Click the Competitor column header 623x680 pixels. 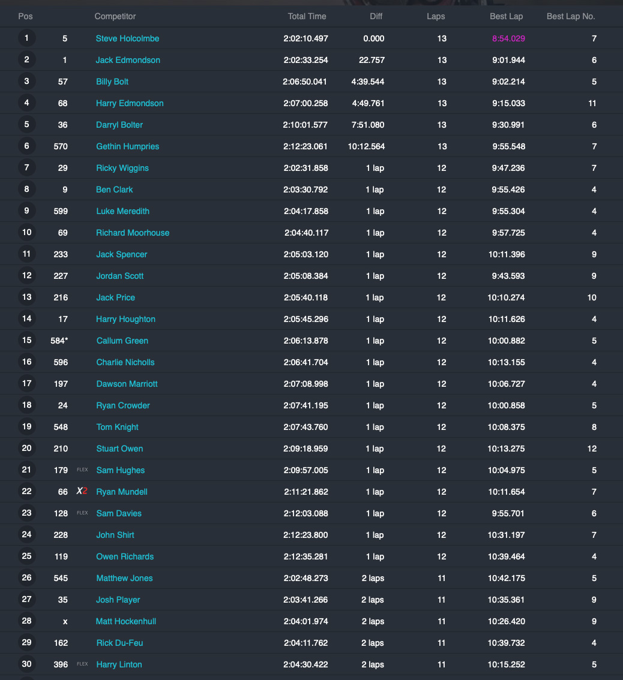115,16
